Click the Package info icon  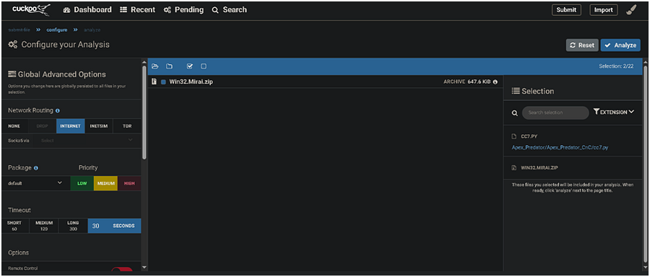(35, 168)
